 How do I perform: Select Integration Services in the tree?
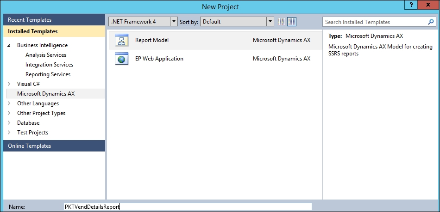click(x=49, y=65)
